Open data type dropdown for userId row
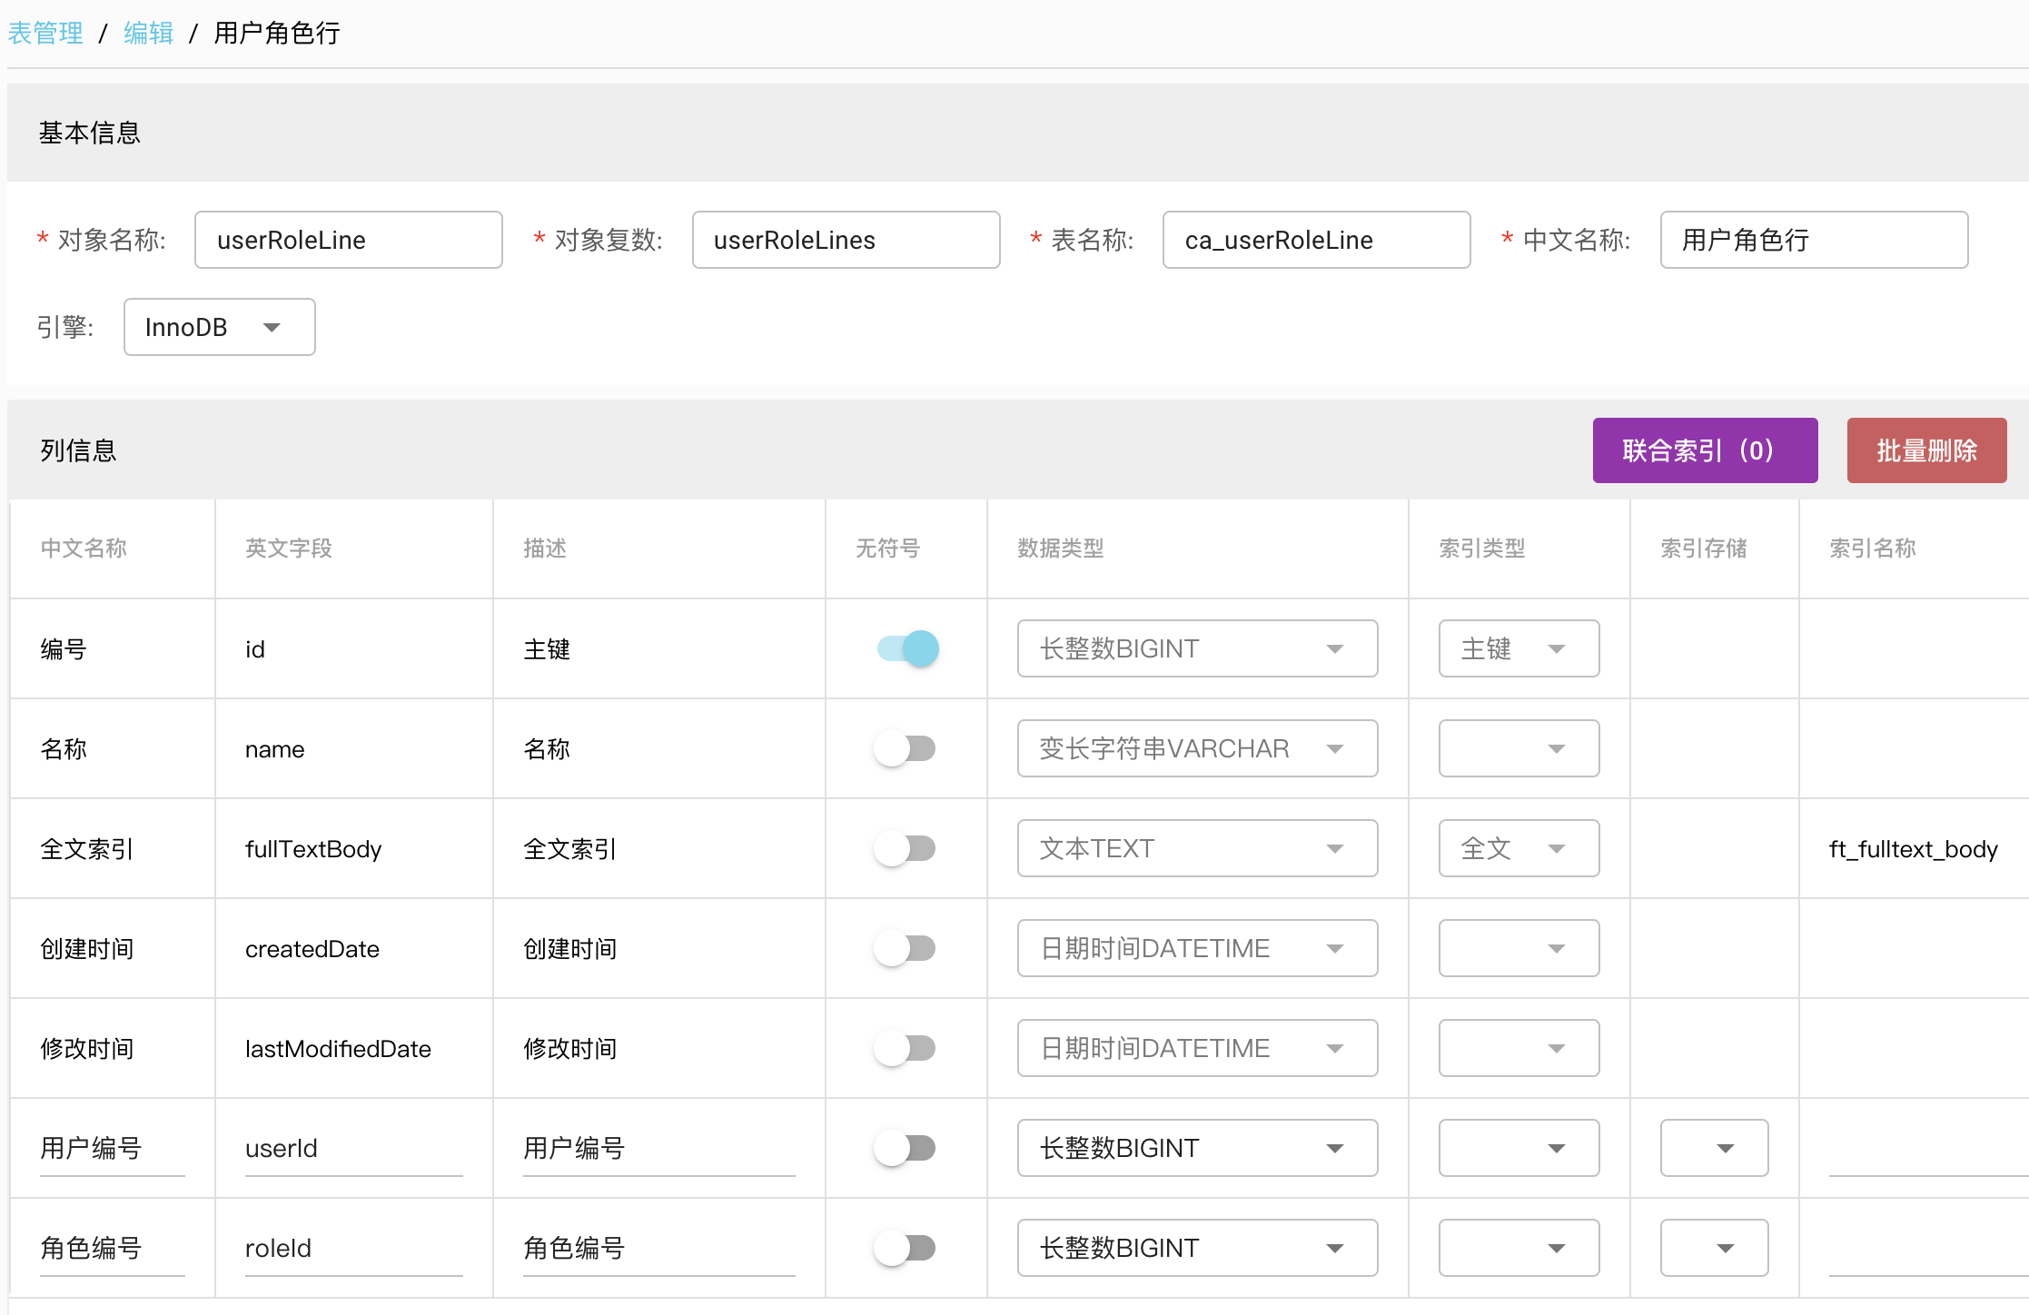This screenshot has width=2029, height=1315. 1196,1148
